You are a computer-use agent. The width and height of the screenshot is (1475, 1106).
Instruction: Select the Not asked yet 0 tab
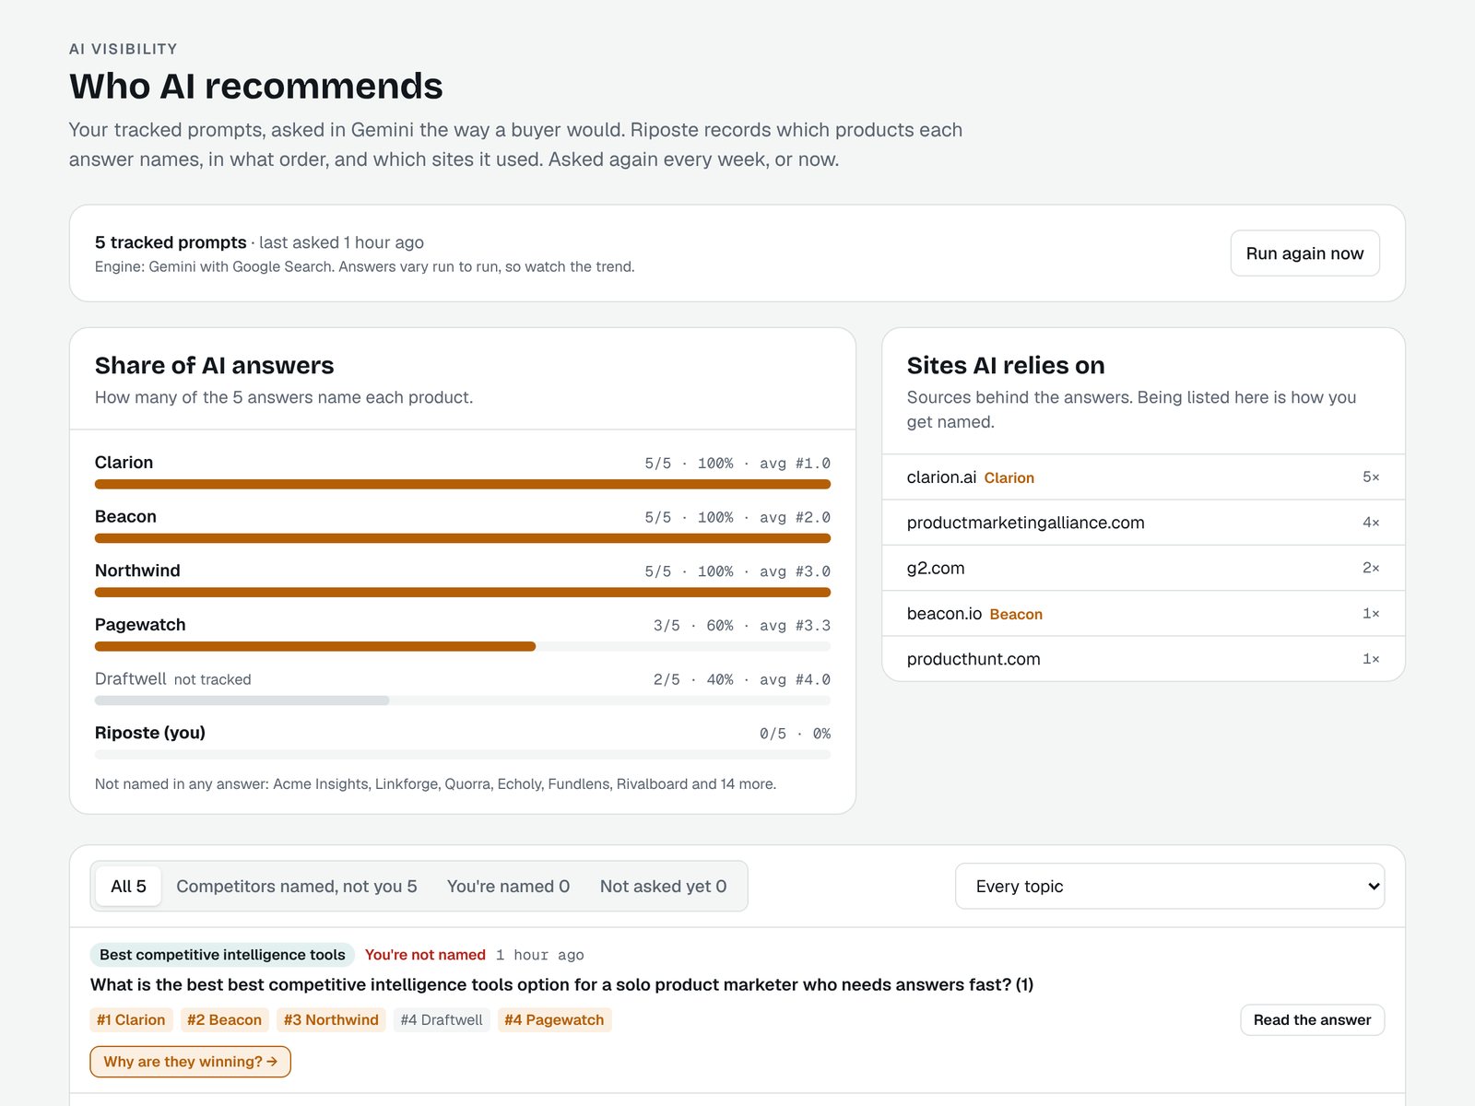(663, 886)
